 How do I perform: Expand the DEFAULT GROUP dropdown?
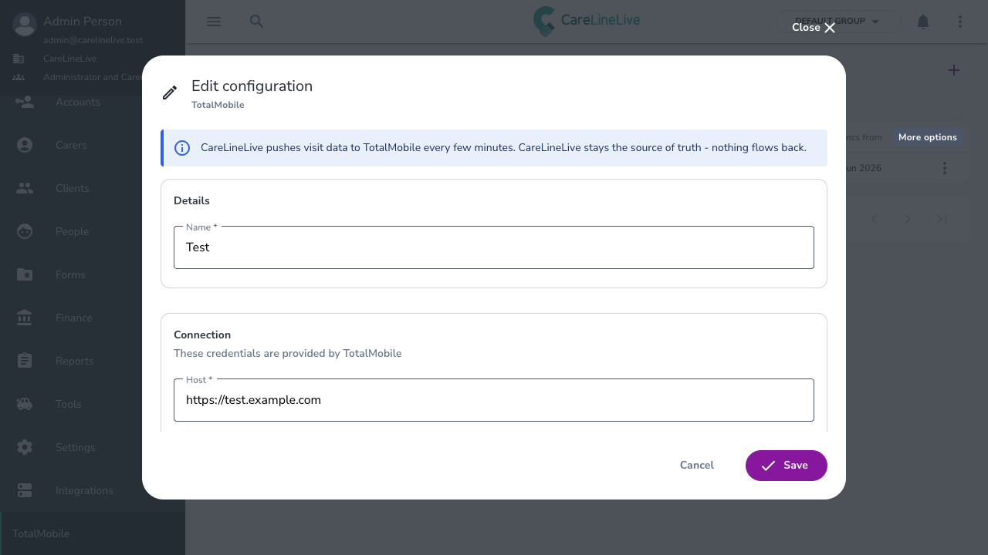[x=838, y=22]
